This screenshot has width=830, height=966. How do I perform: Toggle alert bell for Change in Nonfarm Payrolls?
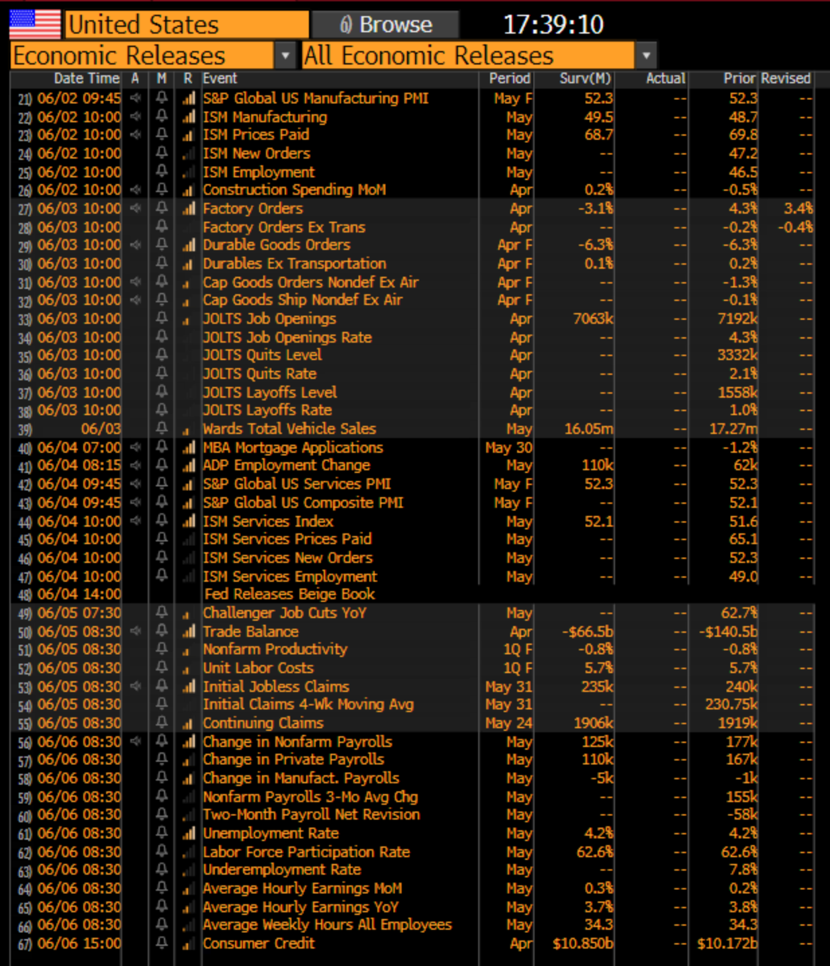click(x=162, y=742)
